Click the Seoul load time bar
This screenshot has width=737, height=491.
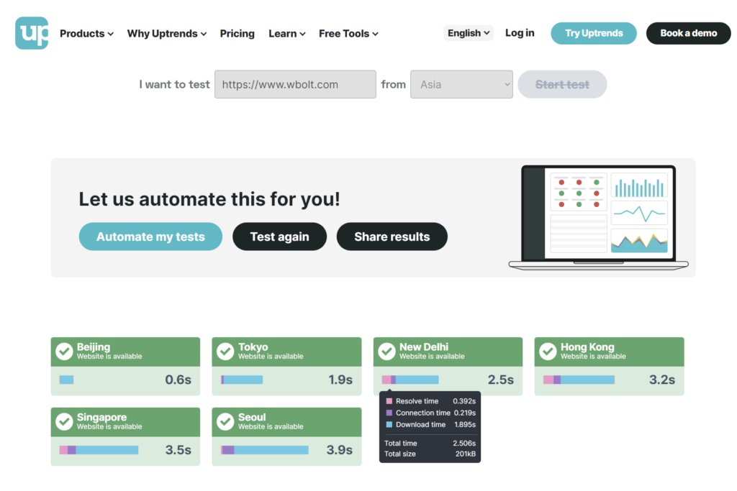point(265,450)
